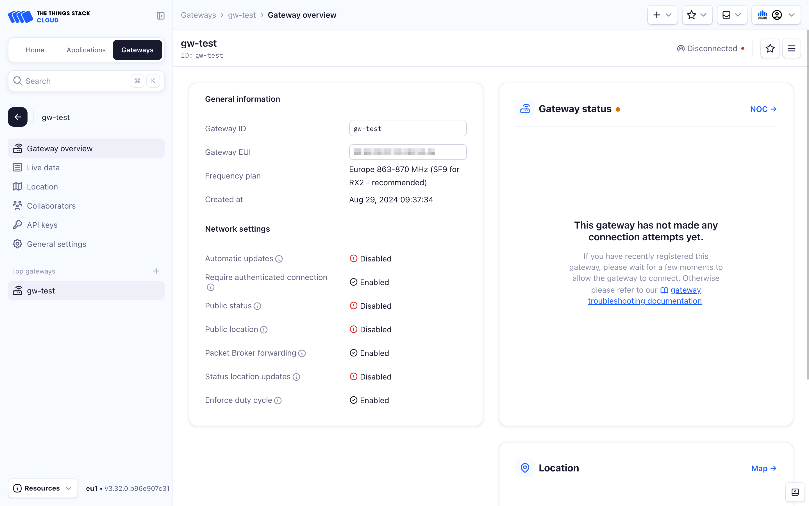Click the info icon next to Automatic updates
Viewport: 809px width, 506px height.
pos(279,259)
